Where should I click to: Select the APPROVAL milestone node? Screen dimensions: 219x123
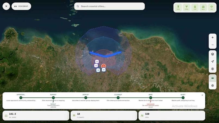[21, 97]
